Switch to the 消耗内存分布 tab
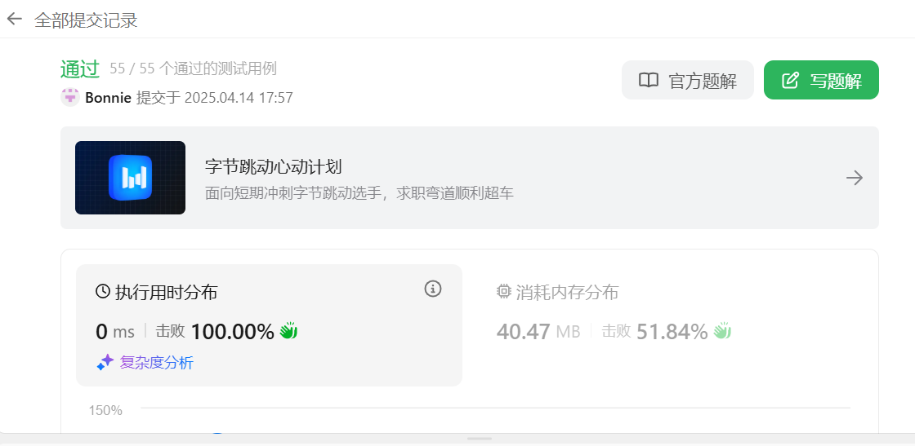 557,292
